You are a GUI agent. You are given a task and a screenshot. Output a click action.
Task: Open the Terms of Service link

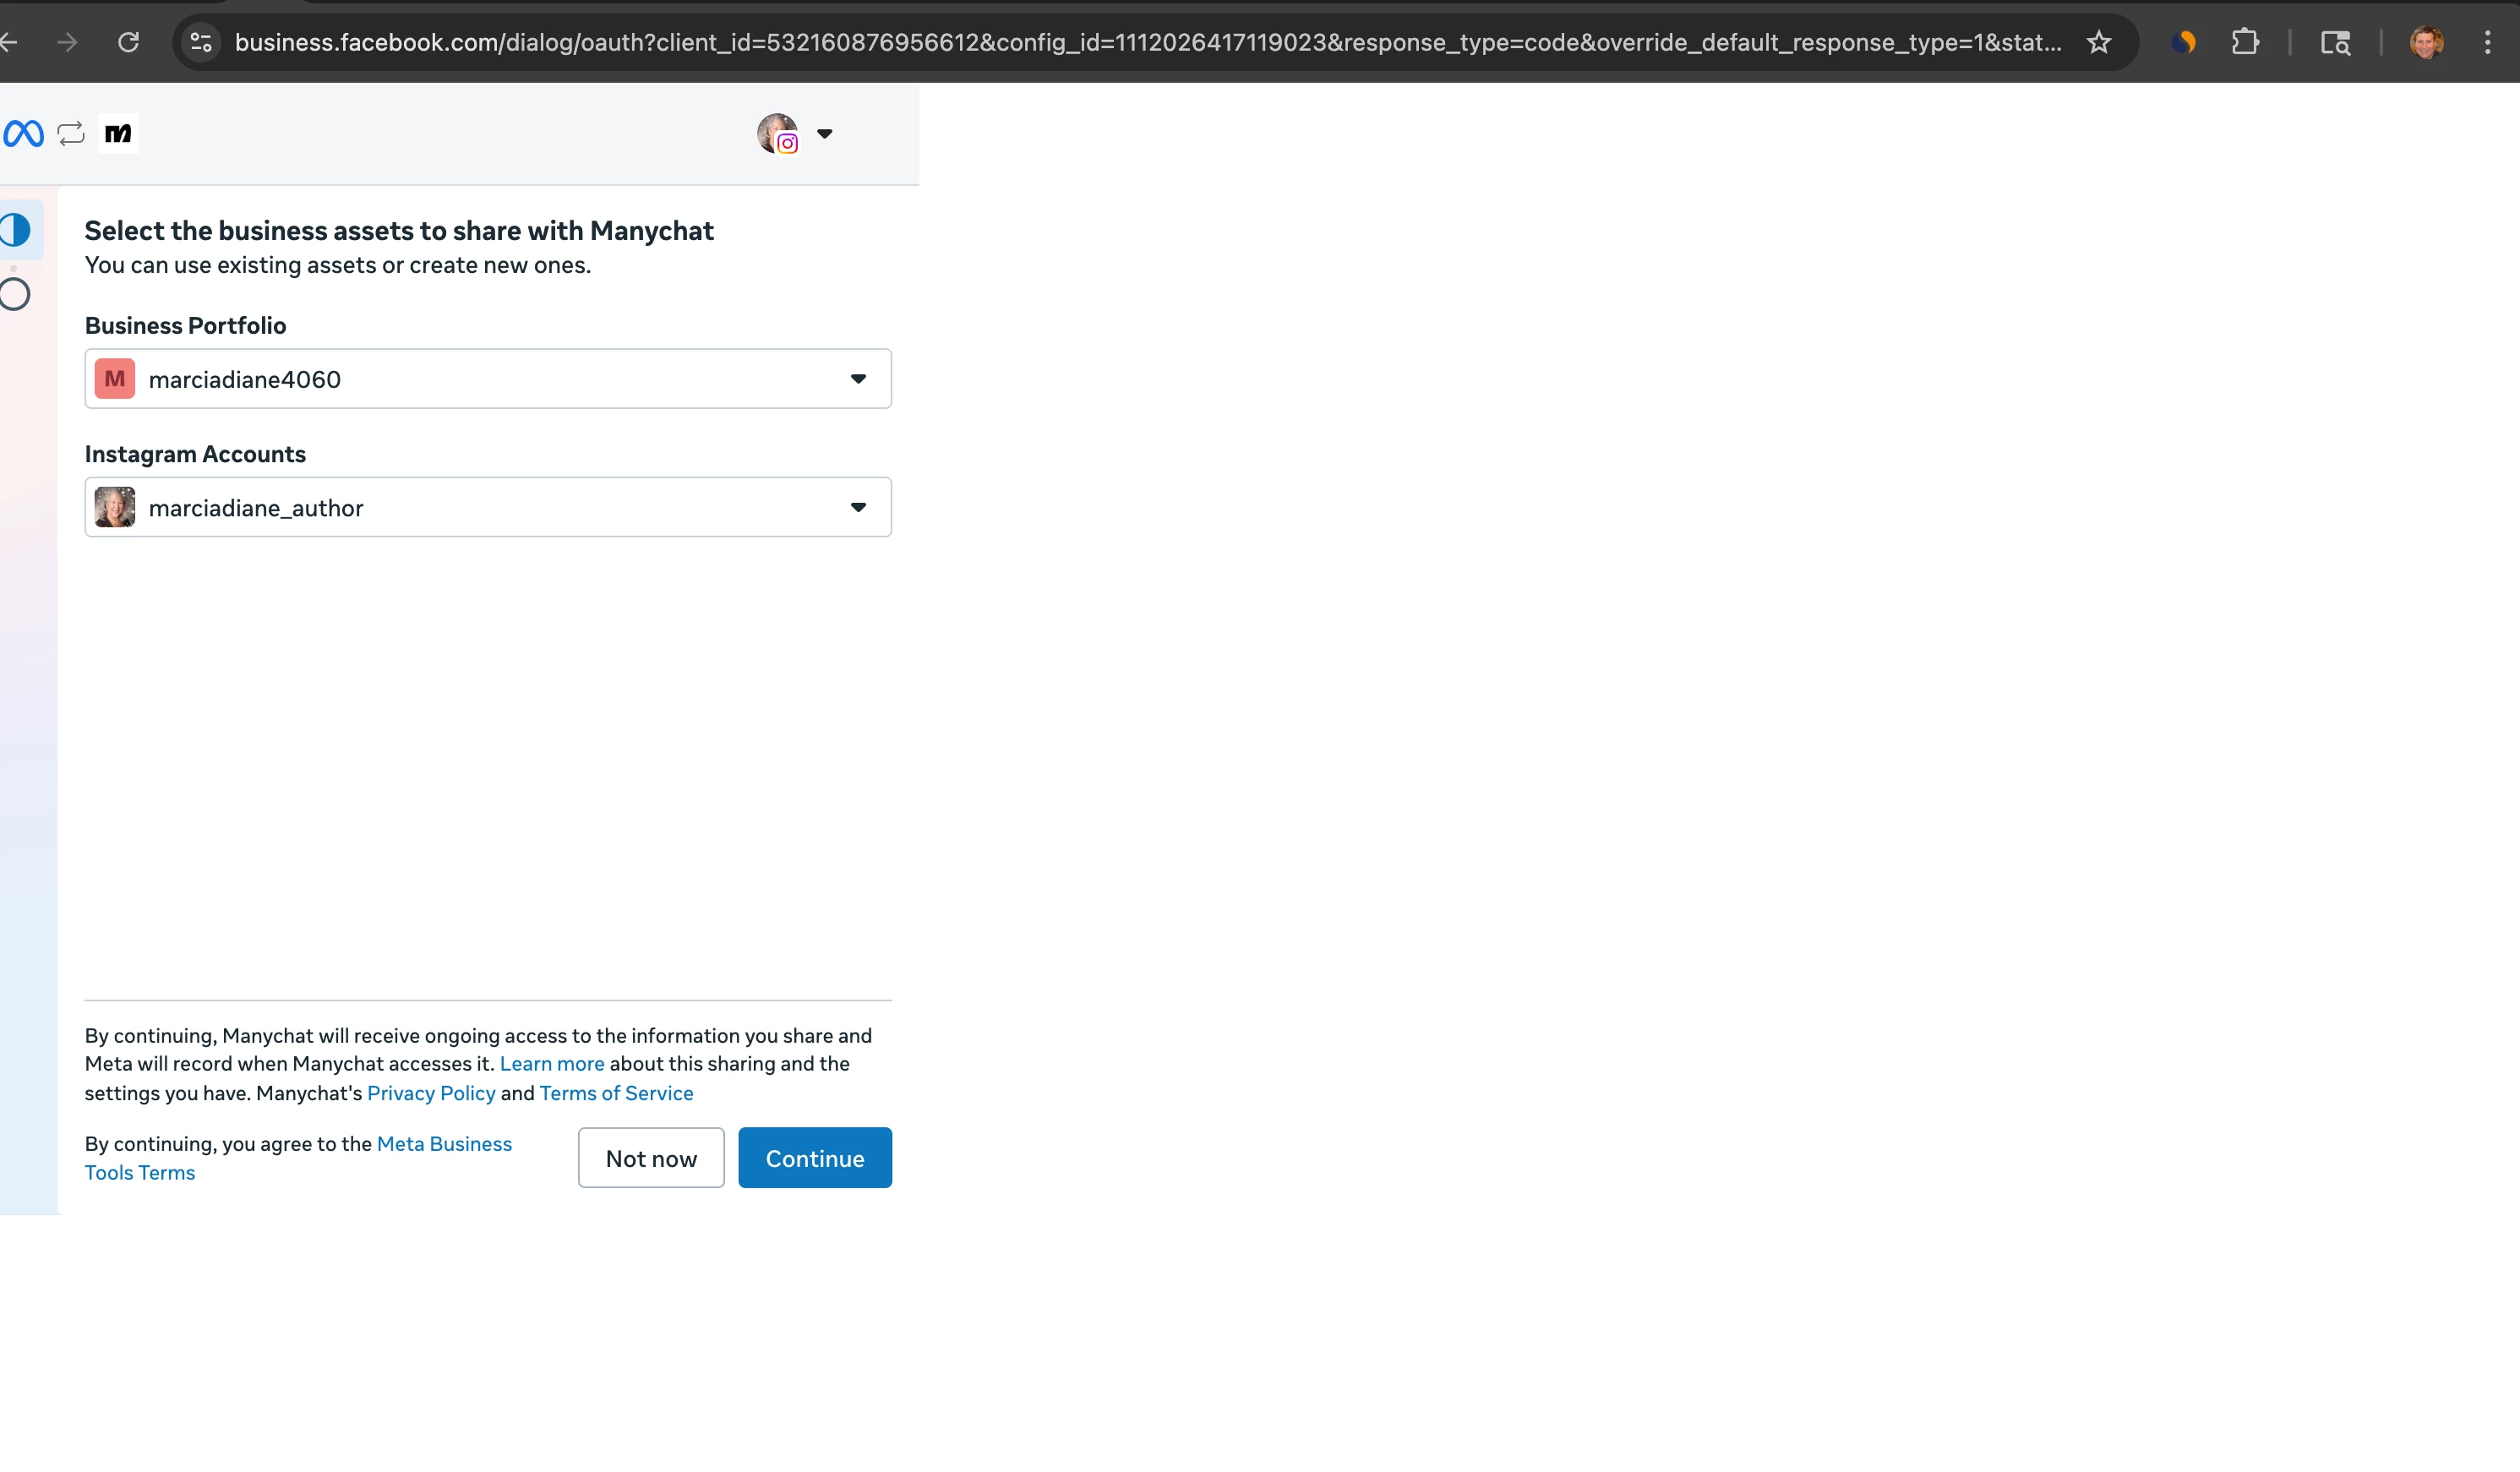click(616, 1093)
